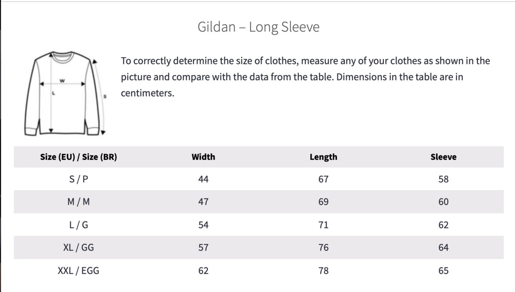Click the Gildan – Long Sleeve title
Image resolution: width=515 pixels, height=292 pixels.
pyautogui.click(x=258, y=27)
